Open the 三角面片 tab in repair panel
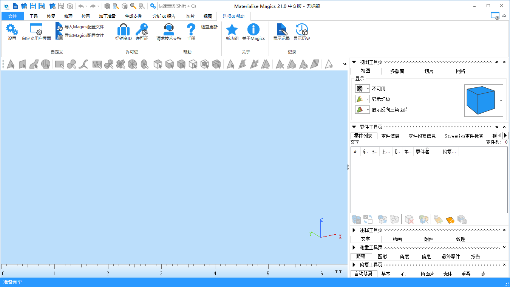The image size is (510, 287). 425,274
